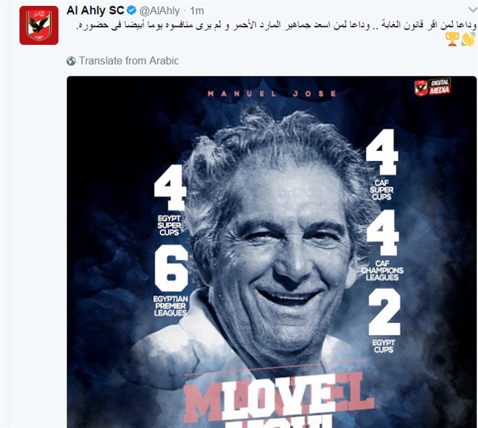Click the Al Ahly SC display name
The height and width of the screenshot is (428, 478).
95,11
